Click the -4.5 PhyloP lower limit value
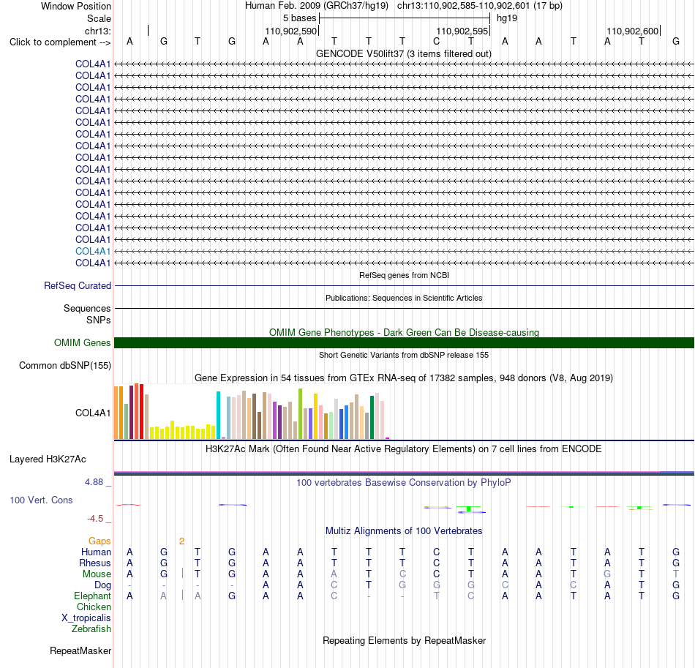This screenshot has width=695, height=668. click(95, 519)
